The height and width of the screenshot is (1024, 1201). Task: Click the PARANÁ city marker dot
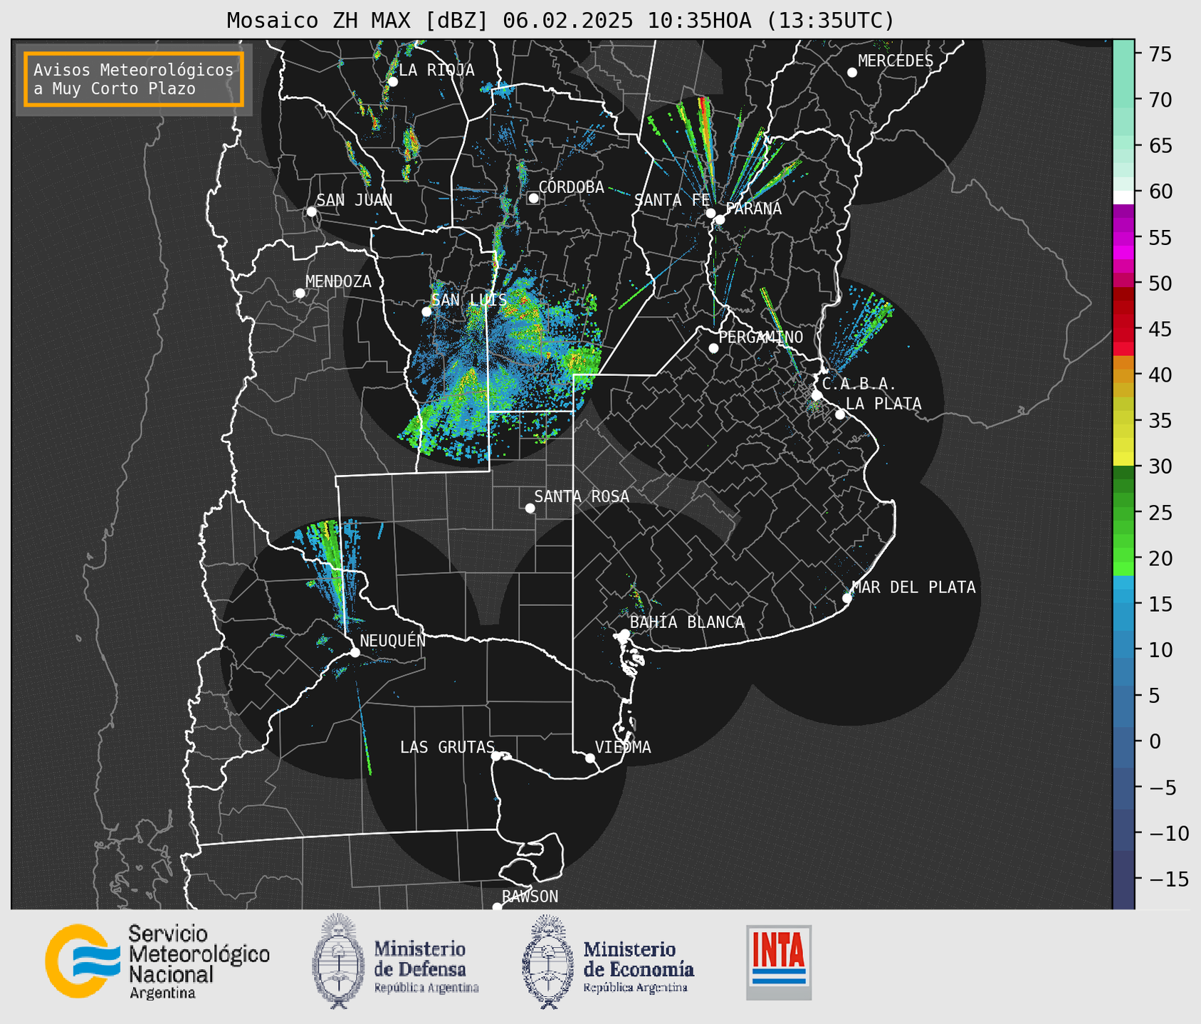point(720,219)
